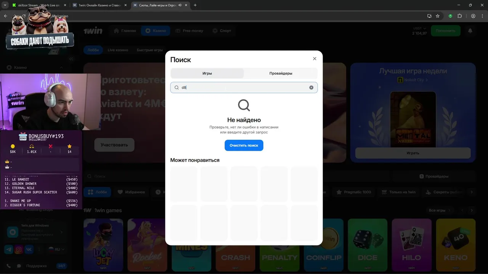Open Поддержка support link
The image size is (488, 274).
point(36,266)
